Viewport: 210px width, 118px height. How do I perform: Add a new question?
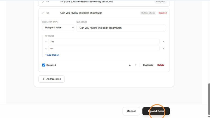click(52, 79)
